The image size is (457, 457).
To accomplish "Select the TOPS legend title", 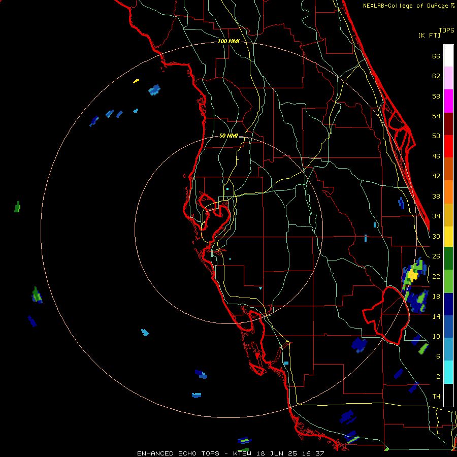I will click(x=446, y=30).
